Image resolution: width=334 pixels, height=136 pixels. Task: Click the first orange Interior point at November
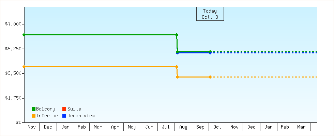[24, 67]
